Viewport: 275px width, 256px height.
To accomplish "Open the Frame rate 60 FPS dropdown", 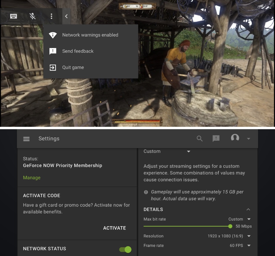I will (x=240, y=245).
